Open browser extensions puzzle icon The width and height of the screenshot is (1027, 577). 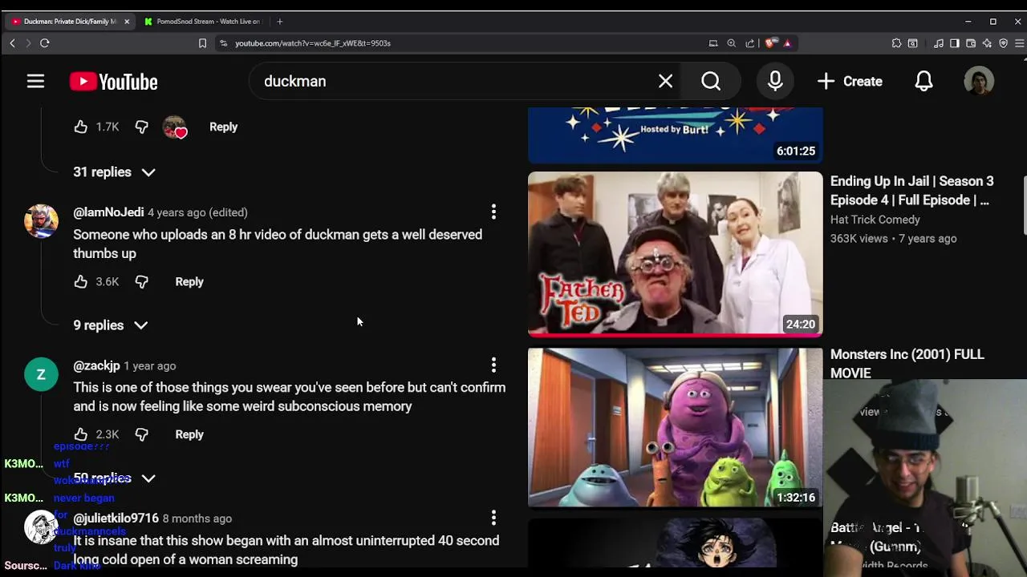[x=896, y=43]
